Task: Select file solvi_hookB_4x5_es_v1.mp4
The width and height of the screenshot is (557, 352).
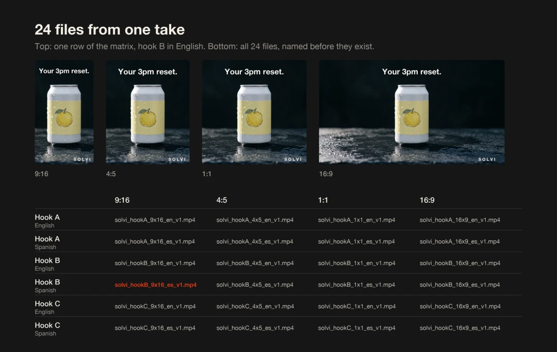Action: point(255,285)
